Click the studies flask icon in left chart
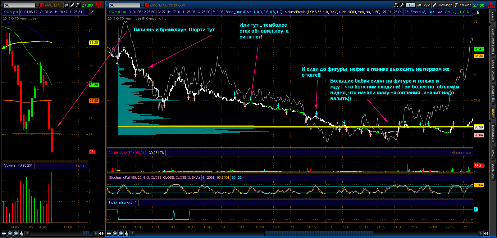The width and height of the screenshot is (497, 238). [x=78, y=5]
